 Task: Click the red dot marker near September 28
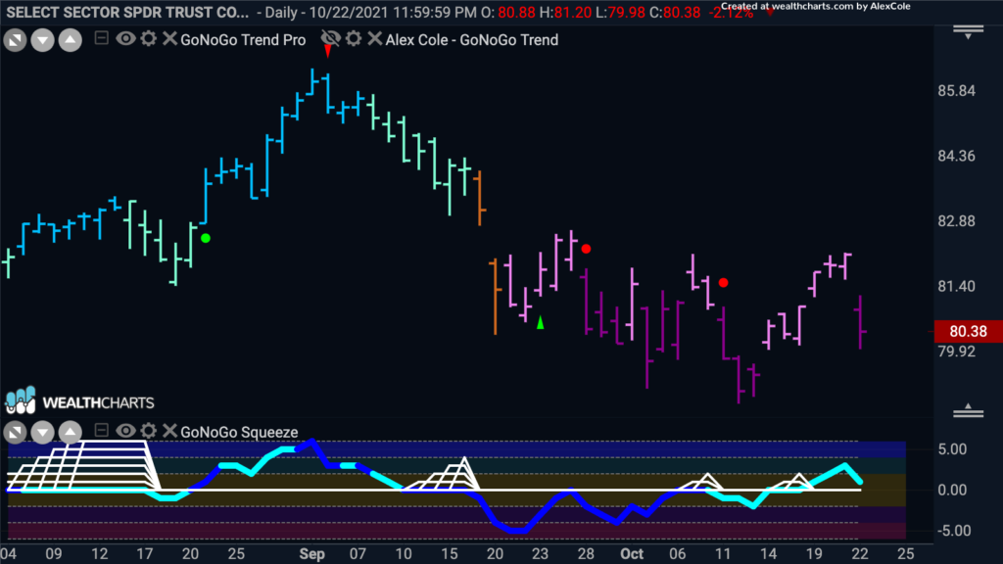click(586, 249)
